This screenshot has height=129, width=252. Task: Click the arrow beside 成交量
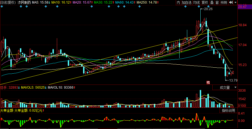pos(235,88)
